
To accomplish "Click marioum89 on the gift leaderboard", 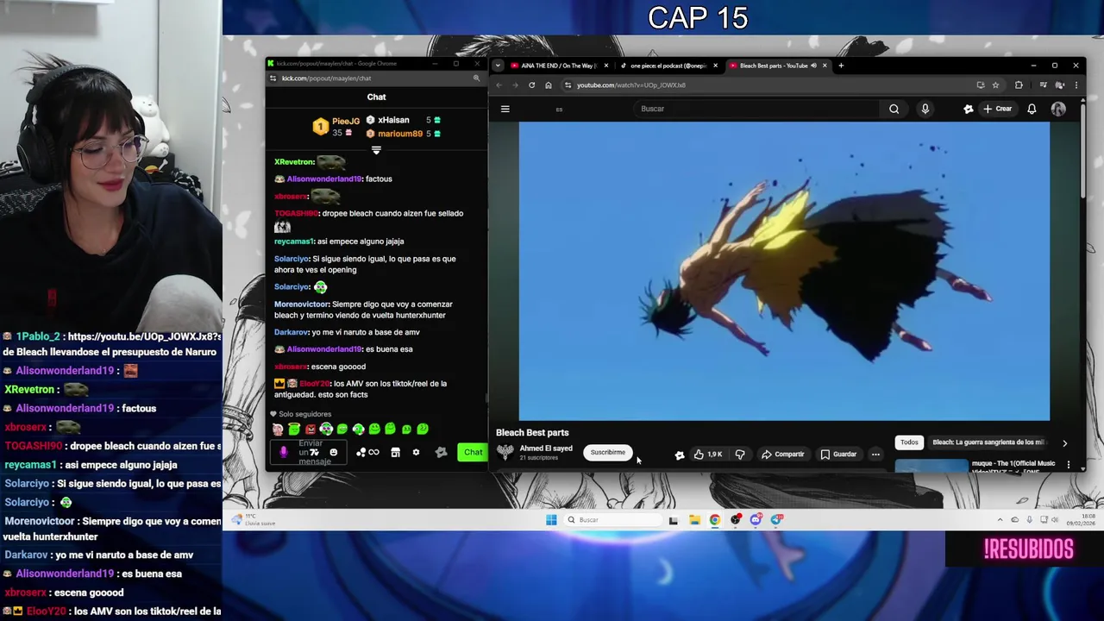I will coord(400,134).
